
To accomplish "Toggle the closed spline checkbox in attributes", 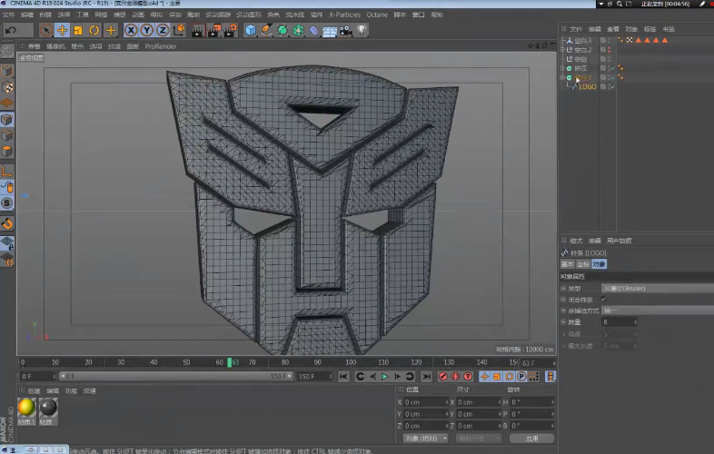I will click(x=604, y=299).
